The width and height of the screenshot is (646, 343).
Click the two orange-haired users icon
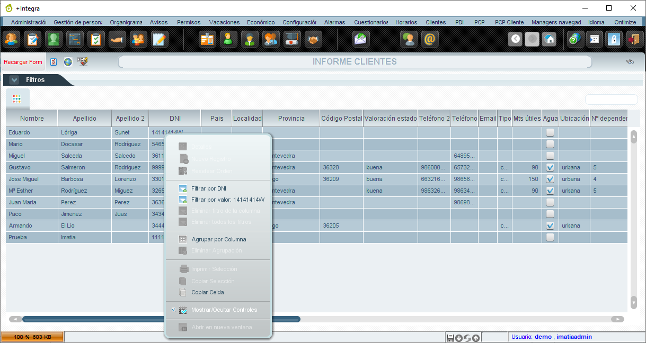[x=271, y=39]
